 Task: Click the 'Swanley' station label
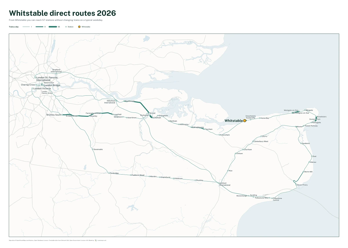(94, 116)
